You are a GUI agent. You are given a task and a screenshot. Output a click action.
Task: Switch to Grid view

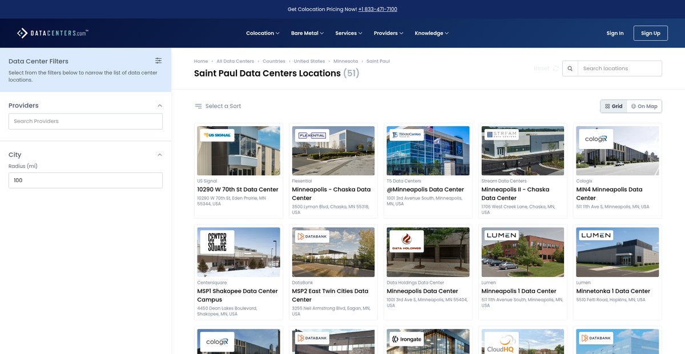click(614, 106)
